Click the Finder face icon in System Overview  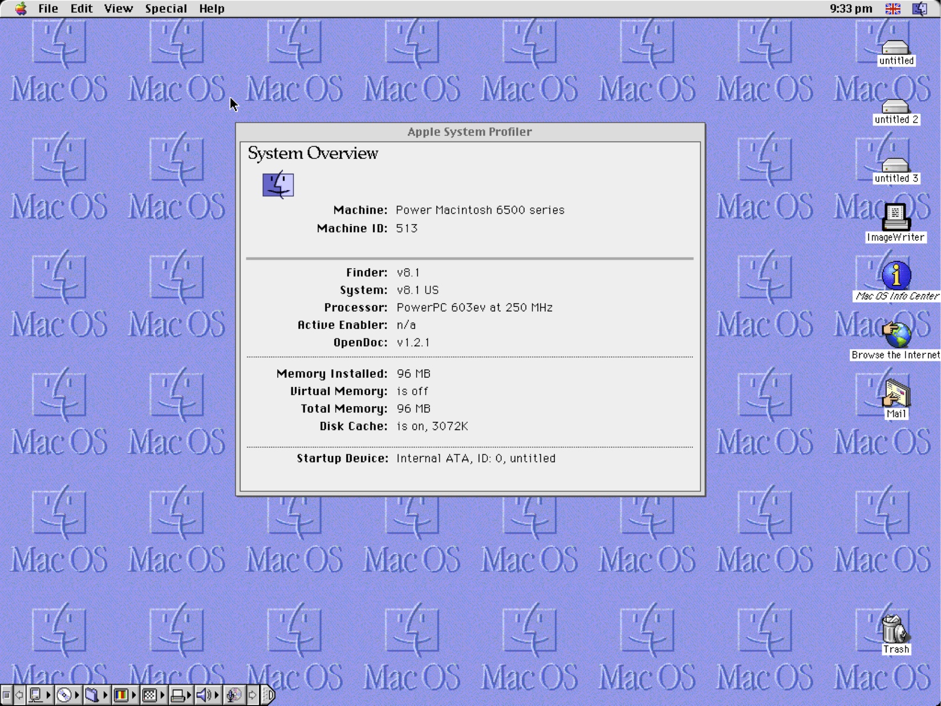point(278,185)
